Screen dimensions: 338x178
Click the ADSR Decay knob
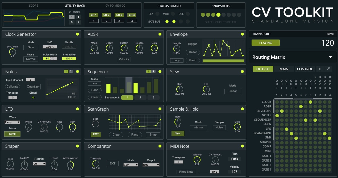tap(109, 48)
